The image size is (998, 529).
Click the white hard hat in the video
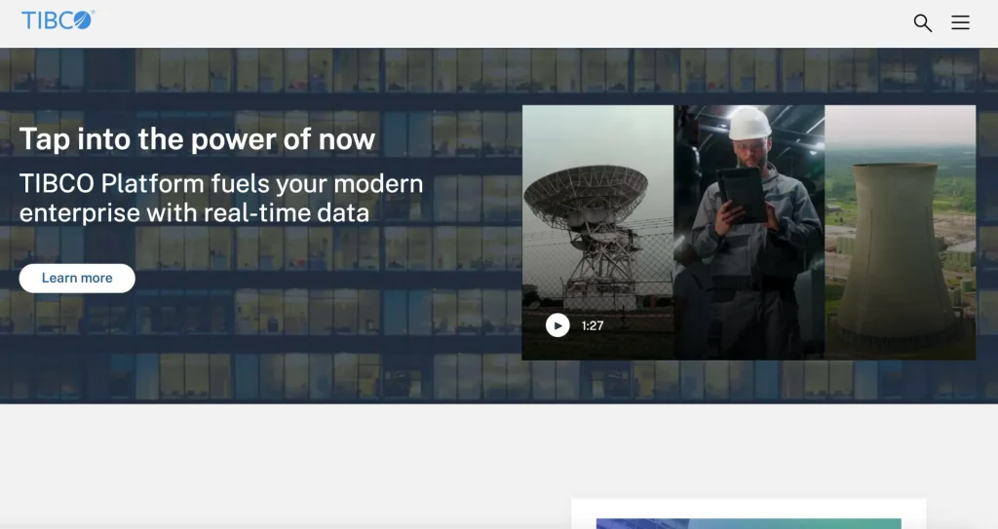coord(749,124)
